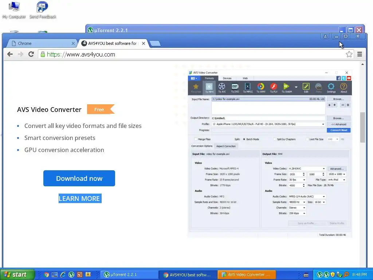Expand the Profile dropdown in converter

point(323,124)
